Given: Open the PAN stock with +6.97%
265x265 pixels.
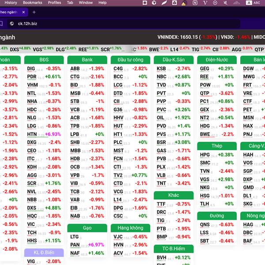Looking at the screenshot, I should [87, 245].
